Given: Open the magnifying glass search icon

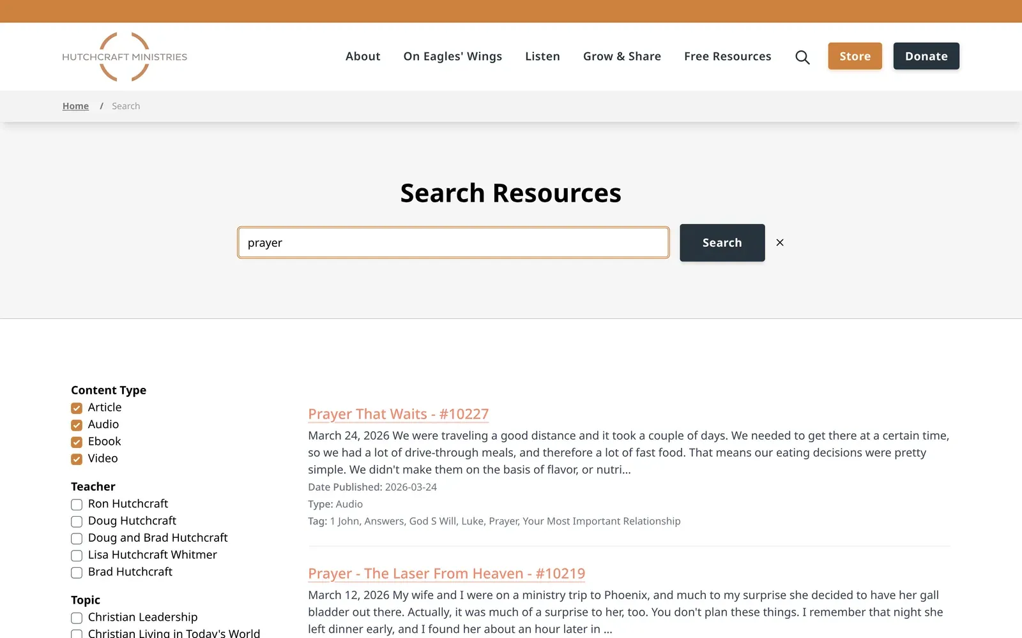Looking at the screenshot, I should 802,57.
